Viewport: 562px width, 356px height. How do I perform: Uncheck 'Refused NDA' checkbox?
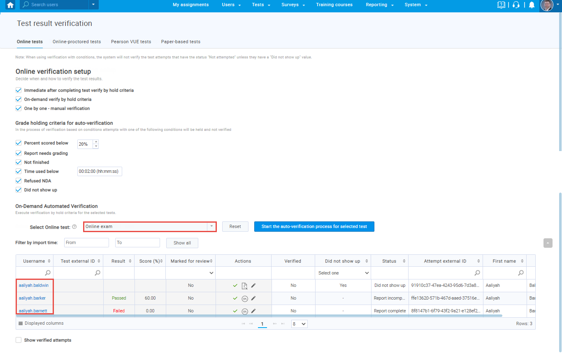pos(19,181)
